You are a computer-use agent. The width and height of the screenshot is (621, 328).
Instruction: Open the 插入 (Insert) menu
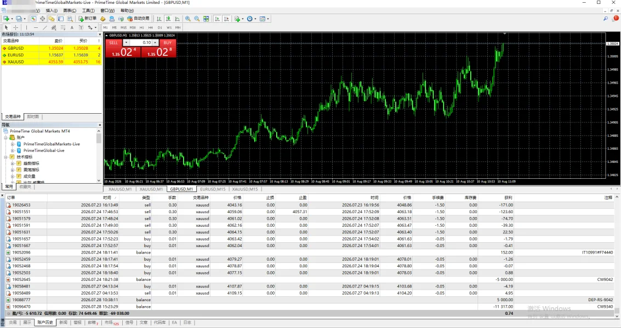tap(52, 11)
